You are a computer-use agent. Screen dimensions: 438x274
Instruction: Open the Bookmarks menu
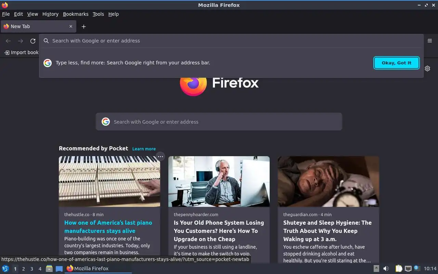point(76,14)
